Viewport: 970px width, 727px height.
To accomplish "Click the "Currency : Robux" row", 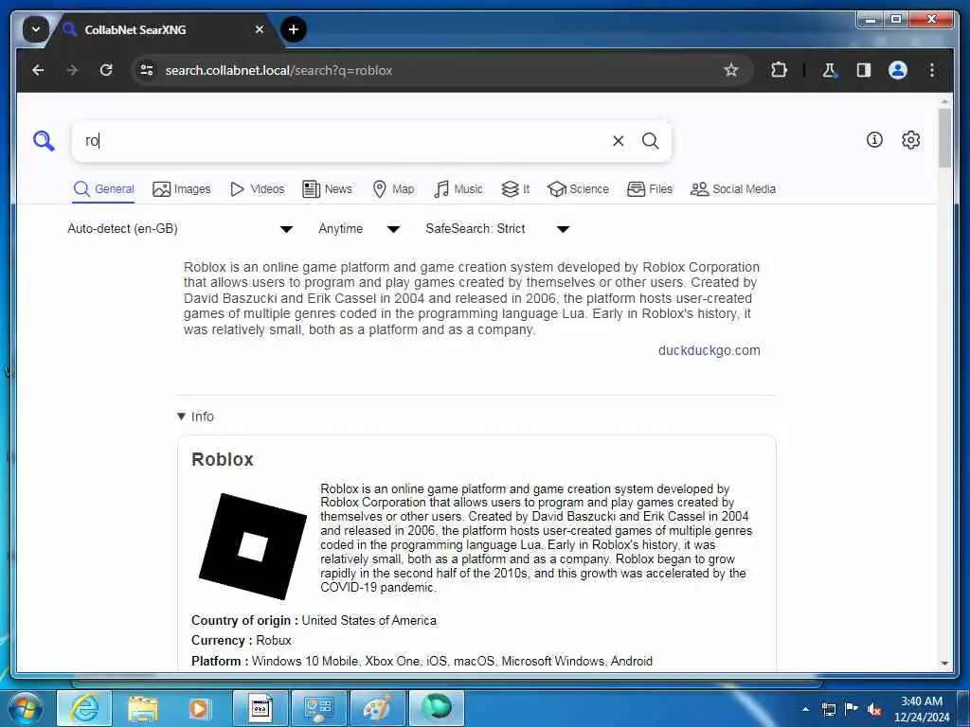I will tap(242, 641).
